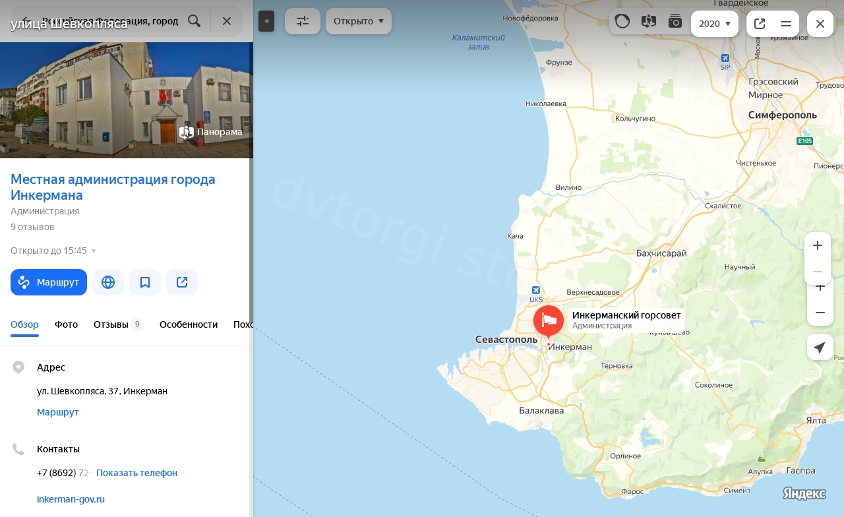
Task: Toggle the street panoramas layer icon
Action: [649, 21]
